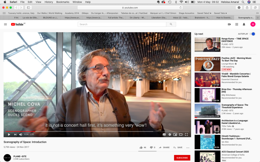Image resolution: width=260 pixels, height=162 pixels.
Task: Toggle the Autoplay switch
Action: coord(253,34)
